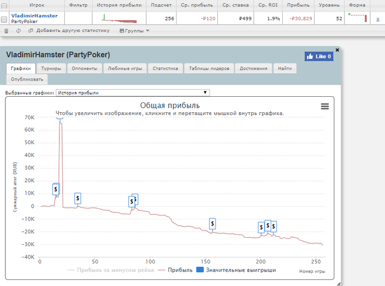Add another statistic via Добавить другую статистику

tap(69, 30)
